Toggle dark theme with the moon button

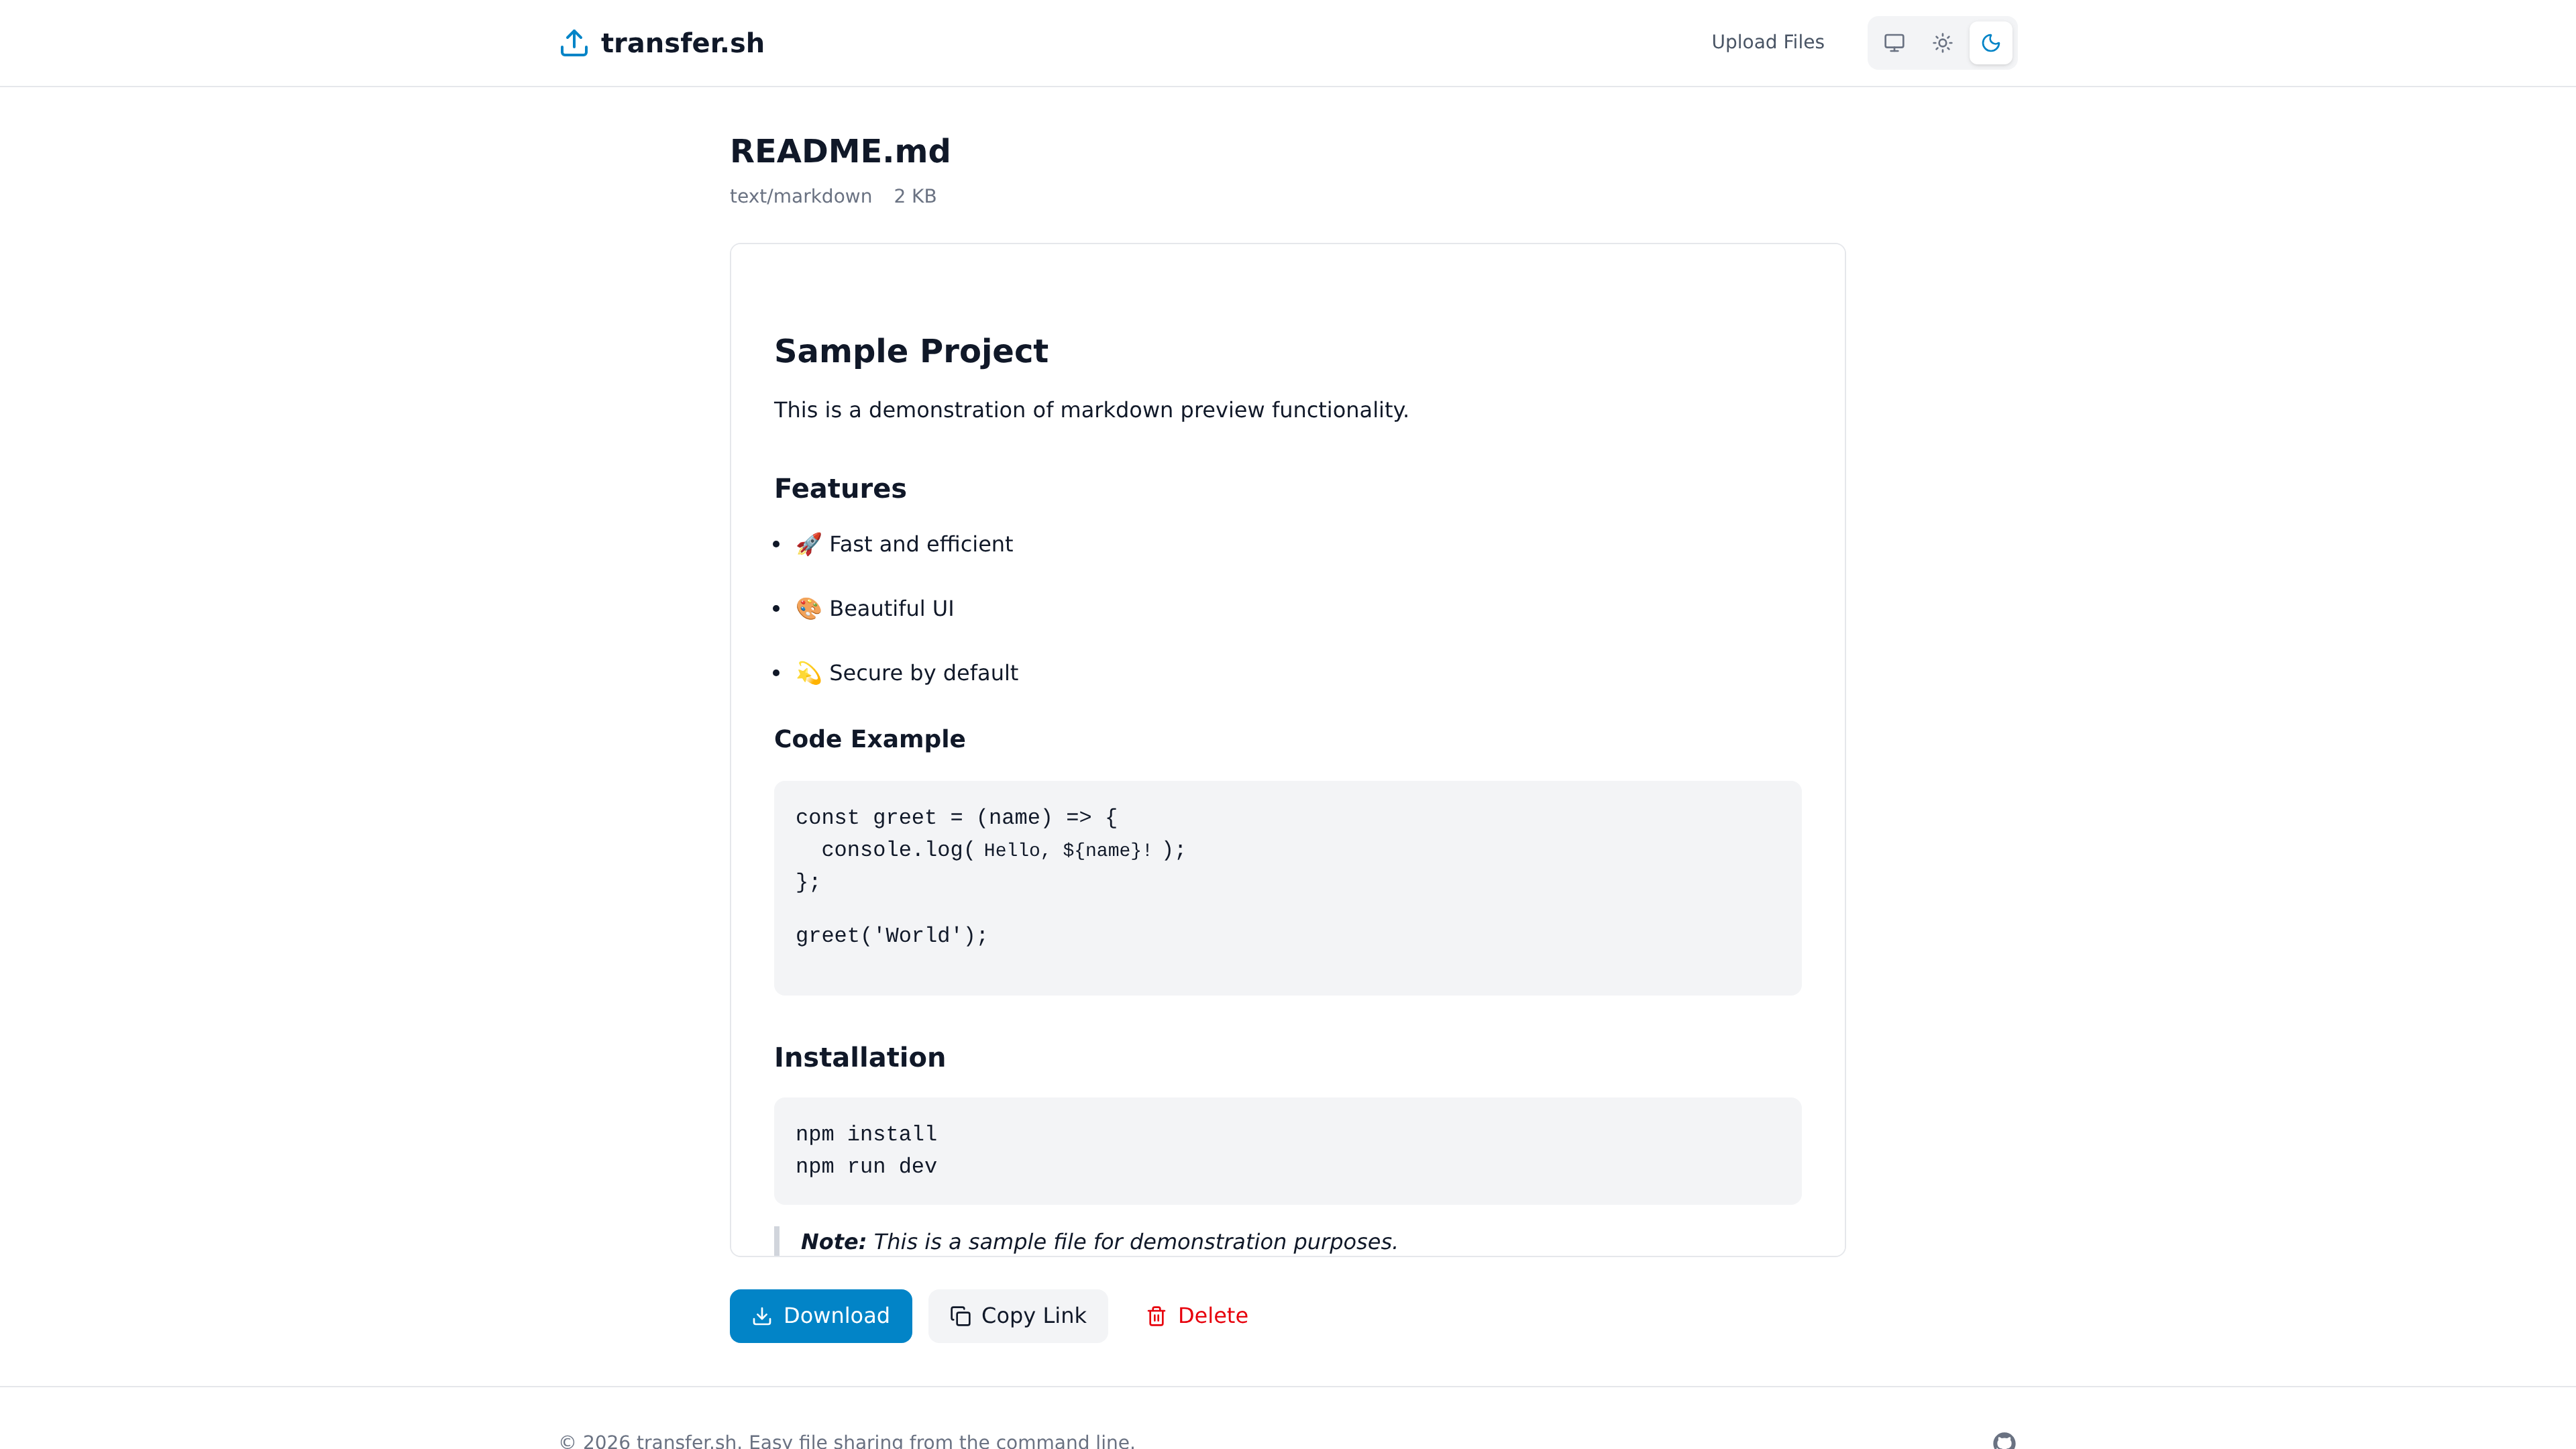click(1990, 42)
